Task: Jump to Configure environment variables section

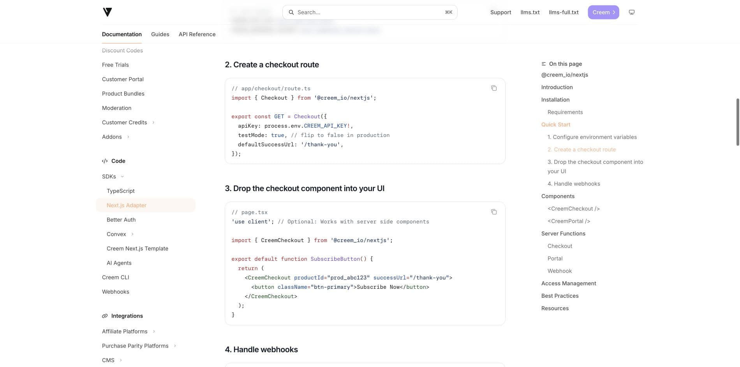Action: tap(592, 137)
